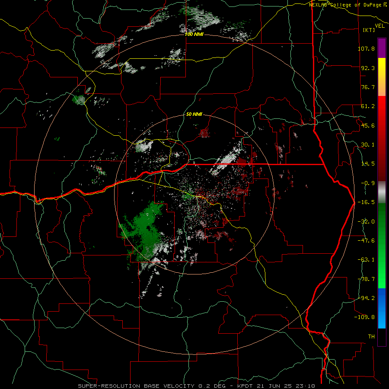Click the 50 NMI range ring label

point(194,114)
